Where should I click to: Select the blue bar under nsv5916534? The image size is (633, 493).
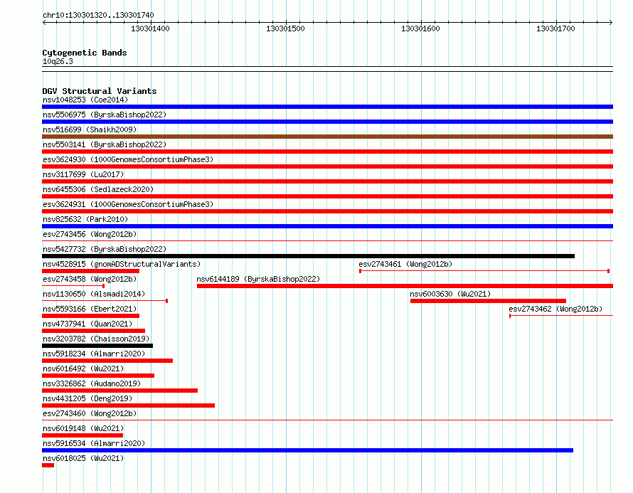click(308, 450)
